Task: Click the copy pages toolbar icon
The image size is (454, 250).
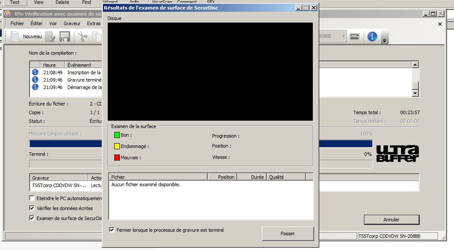Action: coord(97,36)
